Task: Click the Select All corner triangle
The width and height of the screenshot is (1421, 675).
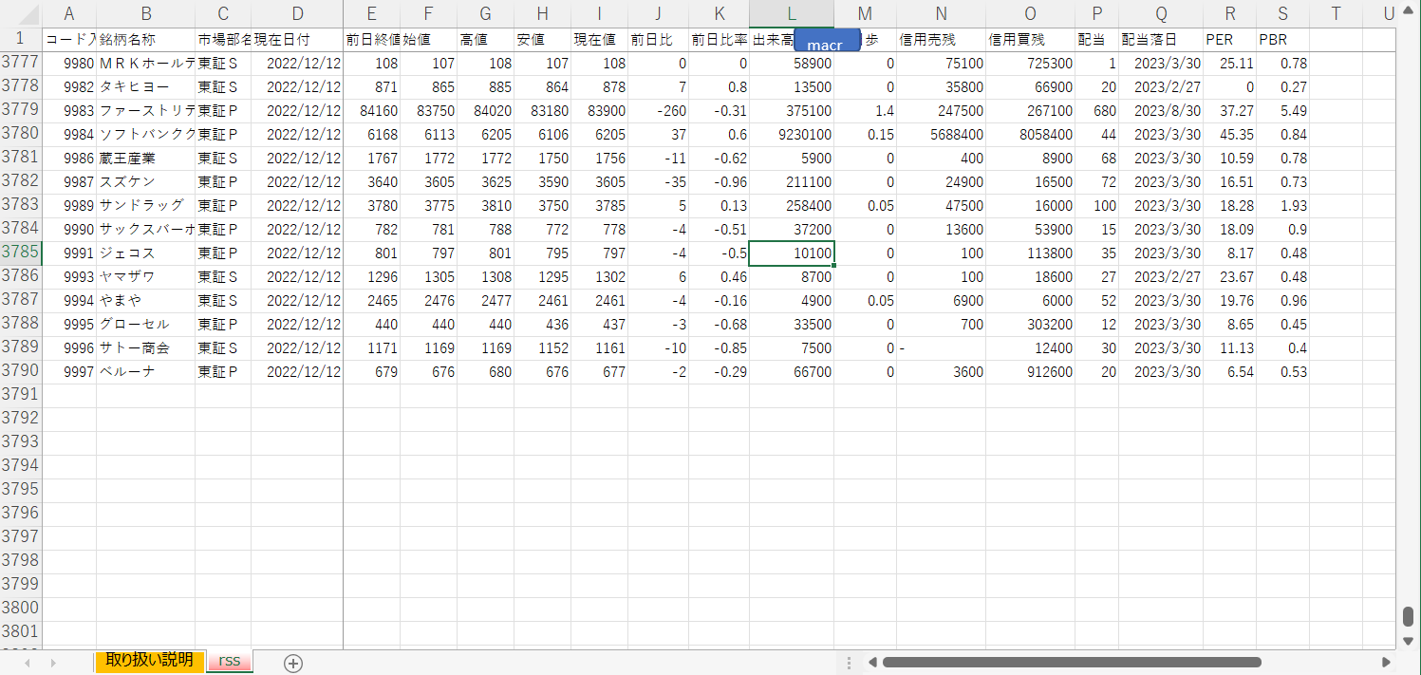Action: pyautogui.click(x=21, y=14)
